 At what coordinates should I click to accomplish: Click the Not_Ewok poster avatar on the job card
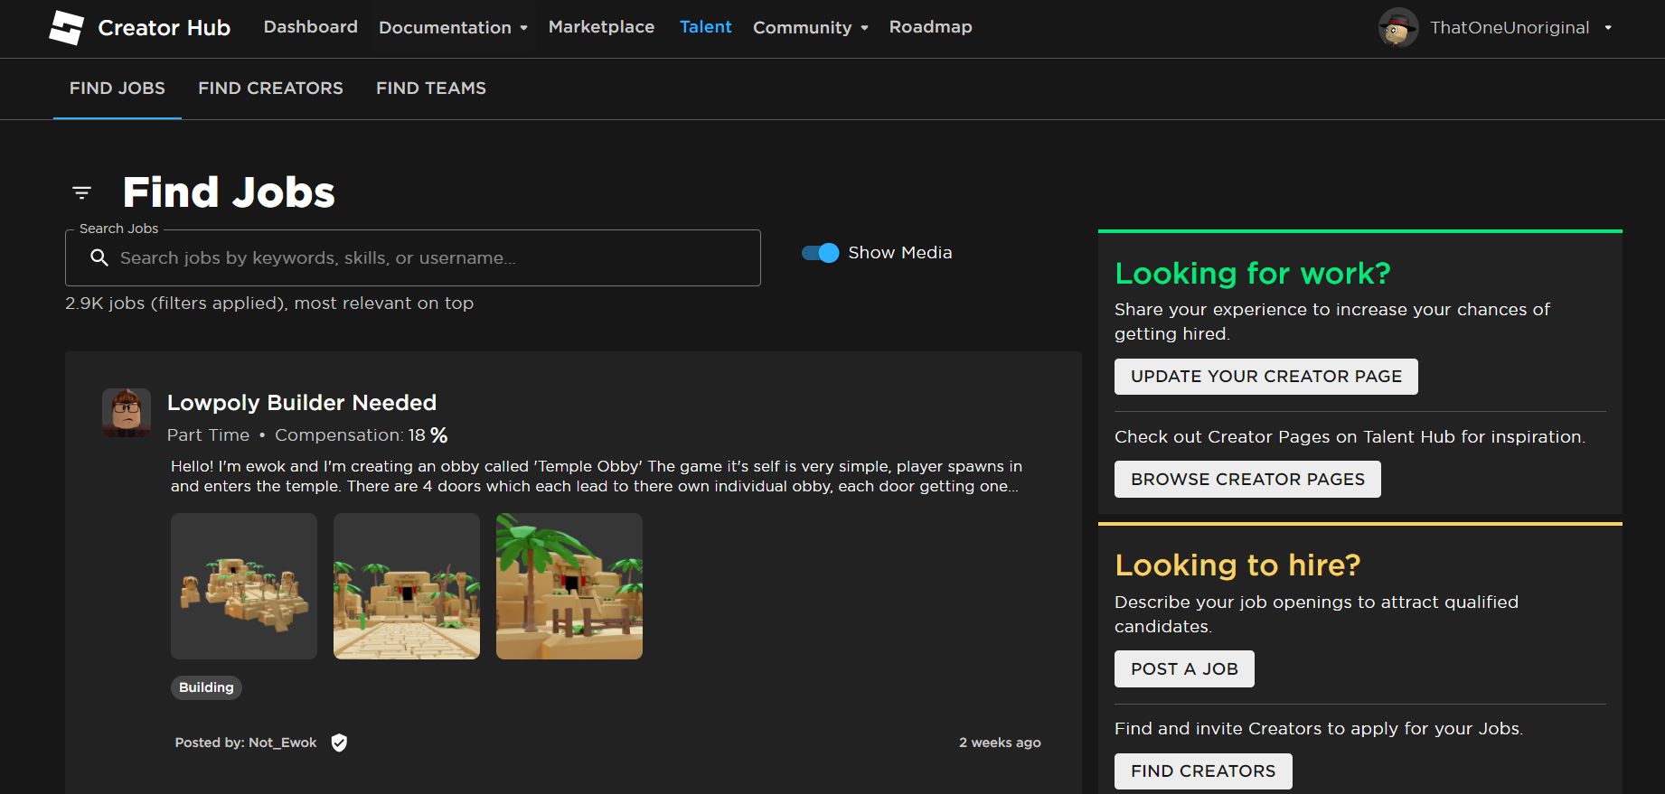(x=127, y=413)
